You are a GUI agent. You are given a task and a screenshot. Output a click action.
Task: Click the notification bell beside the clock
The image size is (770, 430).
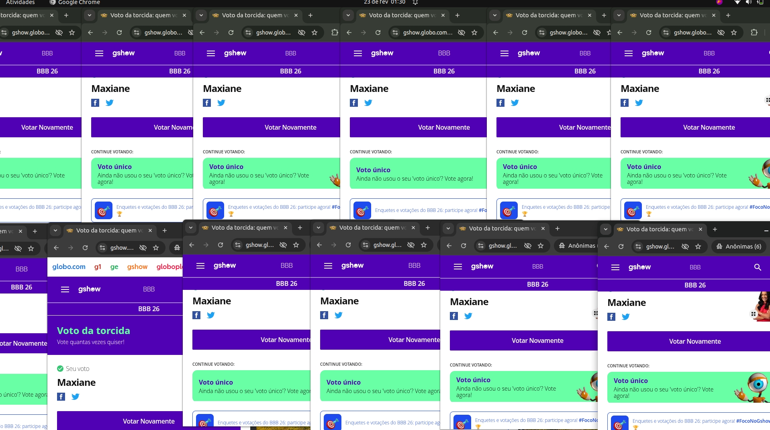pyautogui.click(x=415, y=2)
